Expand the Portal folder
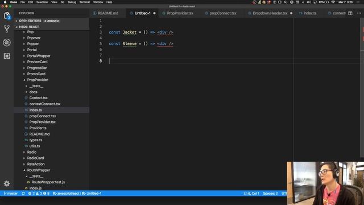 [32, 50]
